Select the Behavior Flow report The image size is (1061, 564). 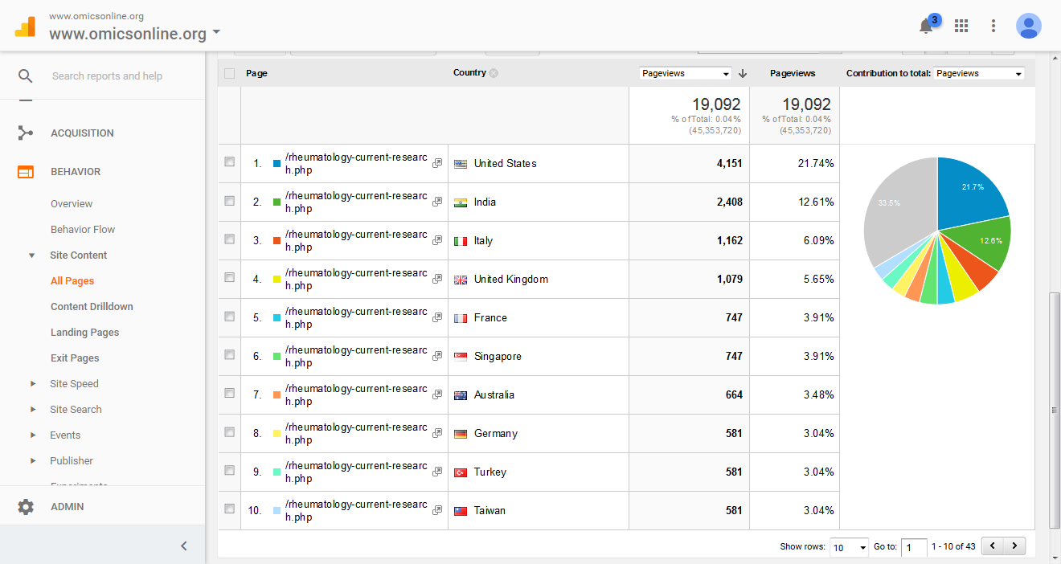pos(83,230)
